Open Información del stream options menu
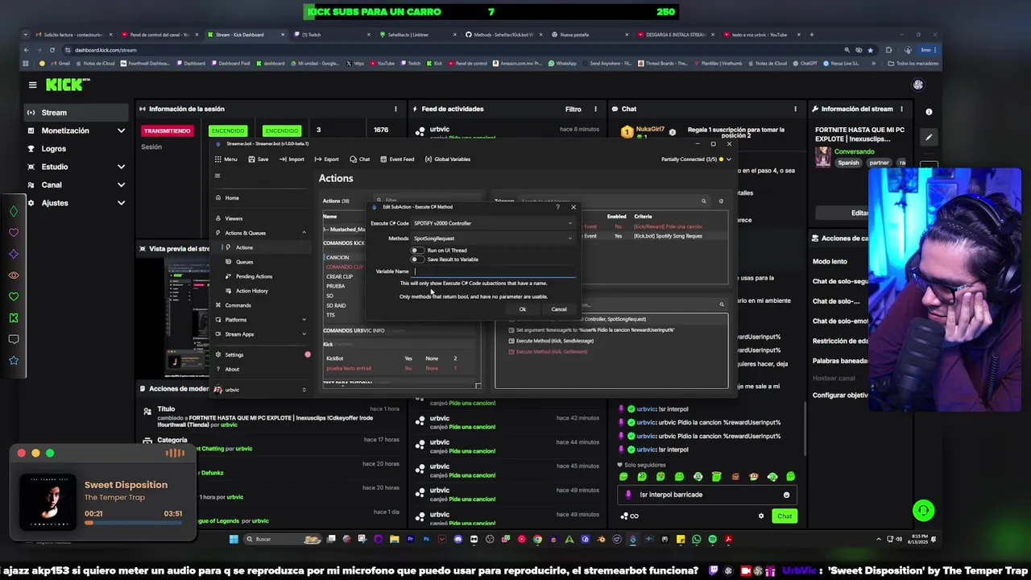1031x580 pixels. coord(901,109)
